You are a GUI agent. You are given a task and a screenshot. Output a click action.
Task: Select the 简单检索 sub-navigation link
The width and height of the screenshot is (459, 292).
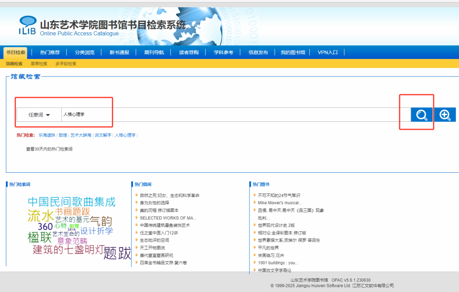(39, 64)
